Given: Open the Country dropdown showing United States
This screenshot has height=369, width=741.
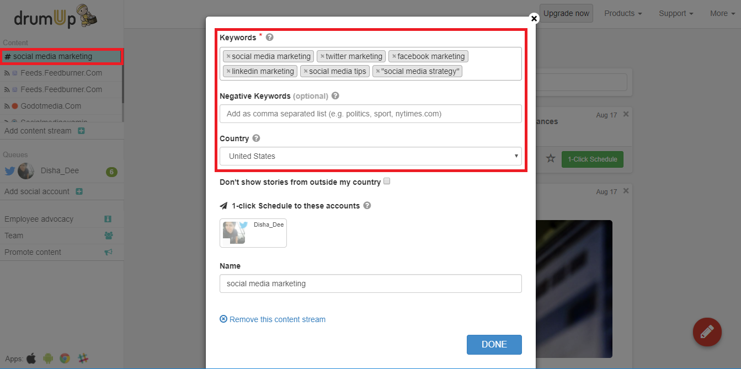Looking at the screenshot, I should pyautogui.click(x=371, y=156).
